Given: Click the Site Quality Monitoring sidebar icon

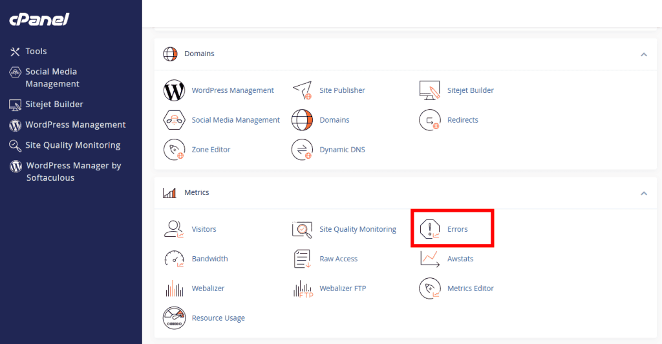Looking at the screenshot, I should coord(15,146).
